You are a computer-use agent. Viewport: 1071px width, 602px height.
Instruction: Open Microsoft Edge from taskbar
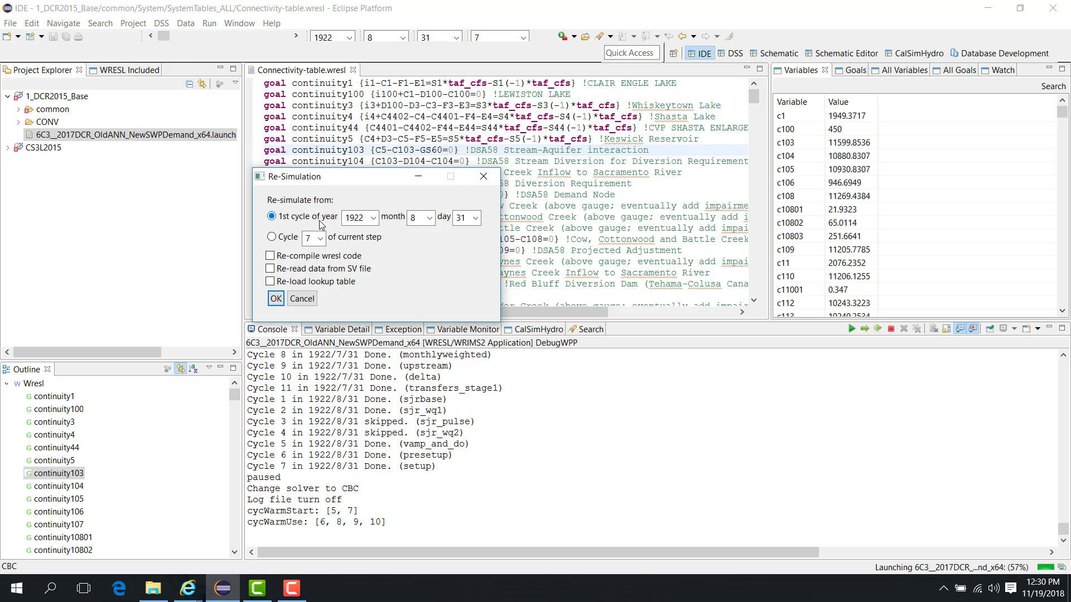pos(119,588)
